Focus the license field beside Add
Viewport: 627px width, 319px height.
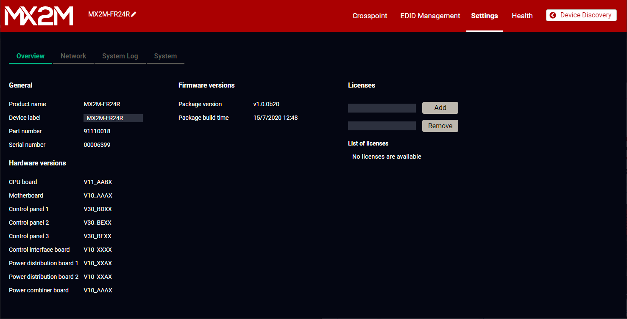tap(382, 108)
